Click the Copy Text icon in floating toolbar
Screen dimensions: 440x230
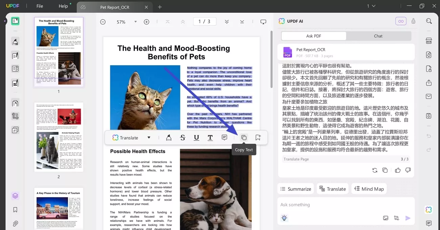tap(244, 138)
